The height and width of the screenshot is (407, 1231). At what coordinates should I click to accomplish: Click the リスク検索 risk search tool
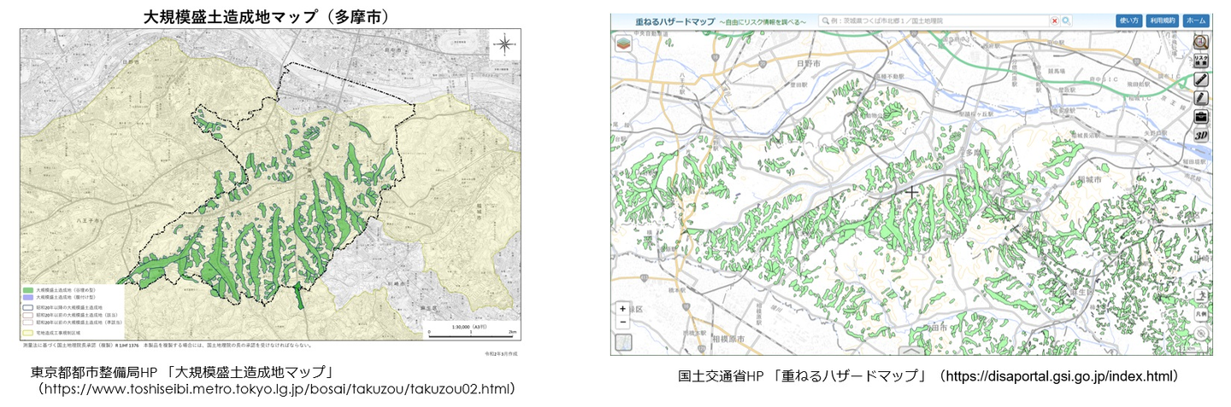pos(1200,61)
